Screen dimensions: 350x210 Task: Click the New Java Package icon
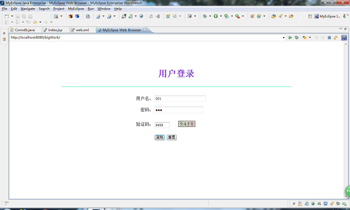pyautogui.click(x=252, y=16)
